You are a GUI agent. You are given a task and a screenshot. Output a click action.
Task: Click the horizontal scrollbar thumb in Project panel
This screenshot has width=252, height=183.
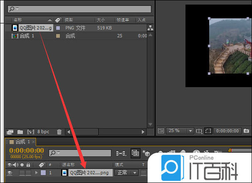pos(84,132)
